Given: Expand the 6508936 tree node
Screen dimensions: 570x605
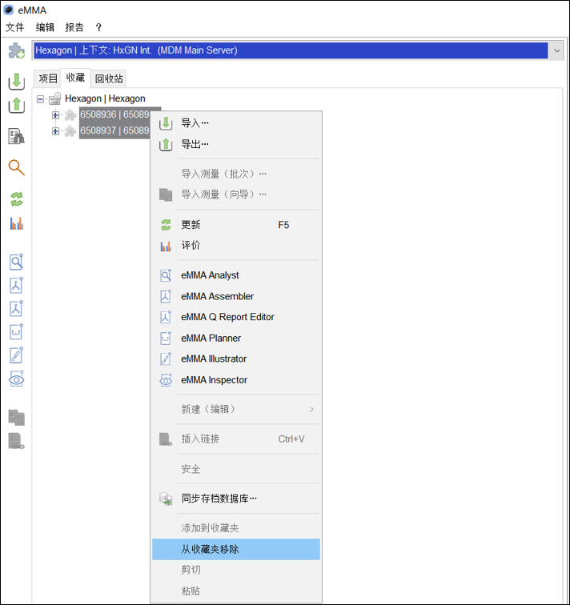Looking at the screenshot, I should pyautogui.click(x=55, y=115).
